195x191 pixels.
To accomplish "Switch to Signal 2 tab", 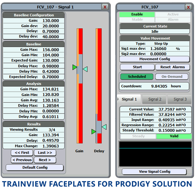I will [155, 99].
